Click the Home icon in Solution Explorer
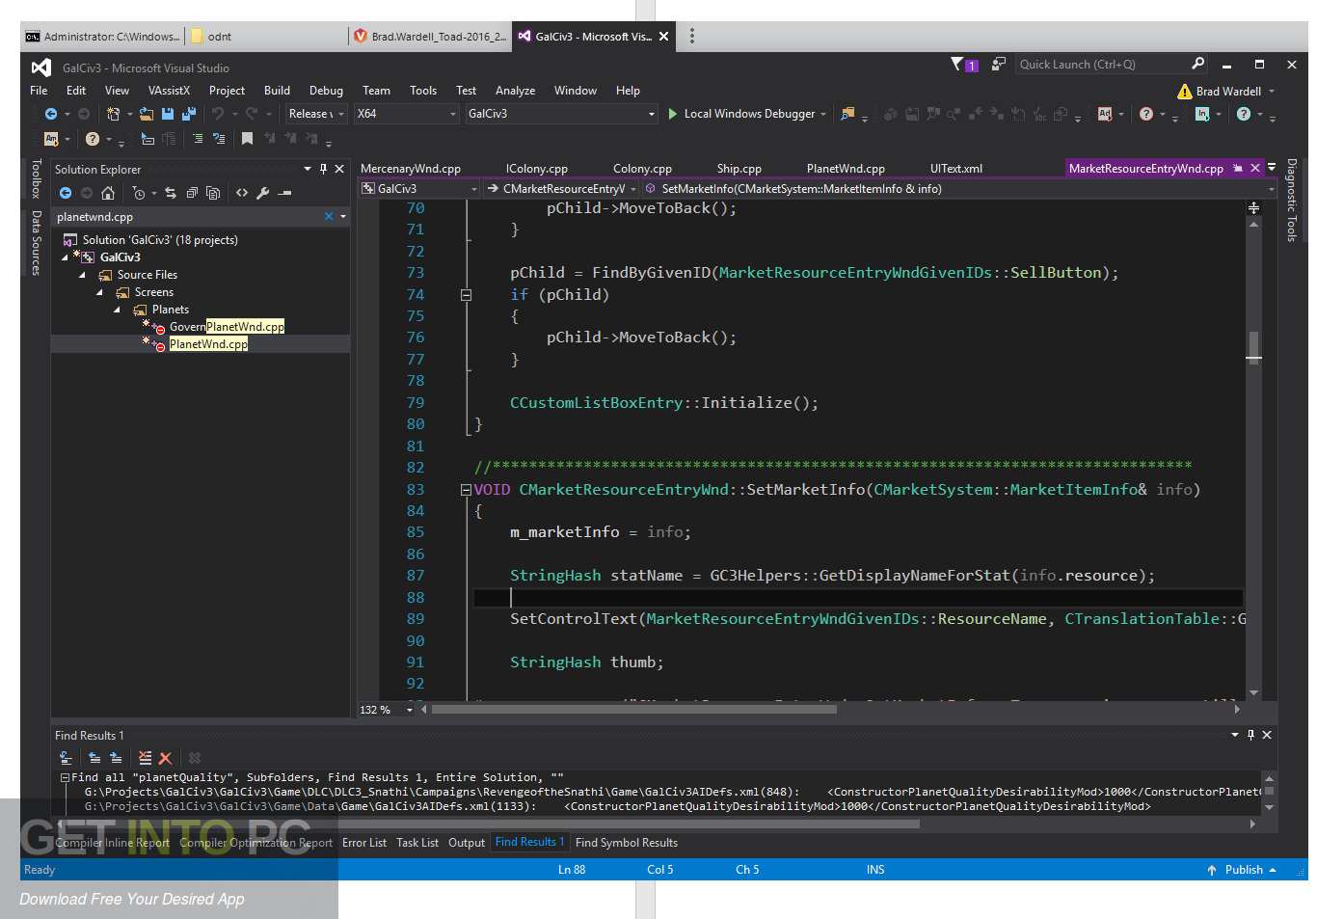The image size is (1344, 919). 108,193
